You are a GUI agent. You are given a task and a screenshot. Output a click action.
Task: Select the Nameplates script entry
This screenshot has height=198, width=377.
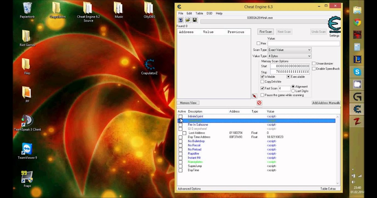coord(195,162)
